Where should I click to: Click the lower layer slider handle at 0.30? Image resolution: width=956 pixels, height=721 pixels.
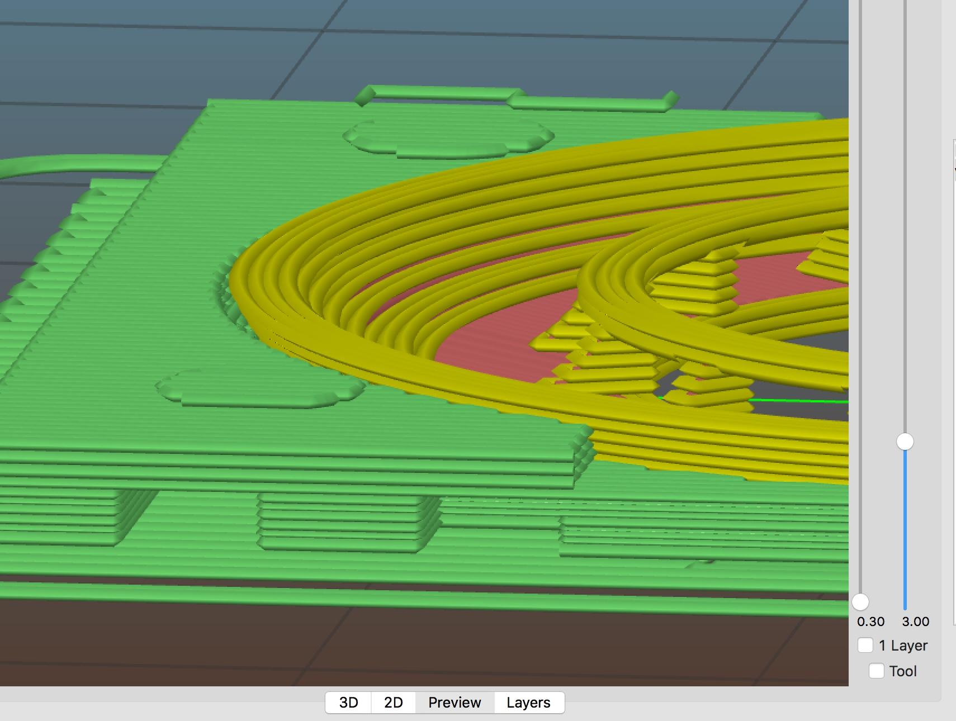[x=860, y=602]
